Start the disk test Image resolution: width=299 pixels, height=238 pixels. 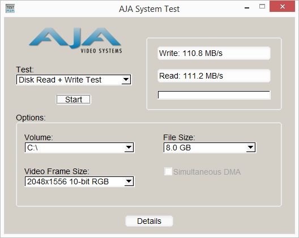point(74,99)
